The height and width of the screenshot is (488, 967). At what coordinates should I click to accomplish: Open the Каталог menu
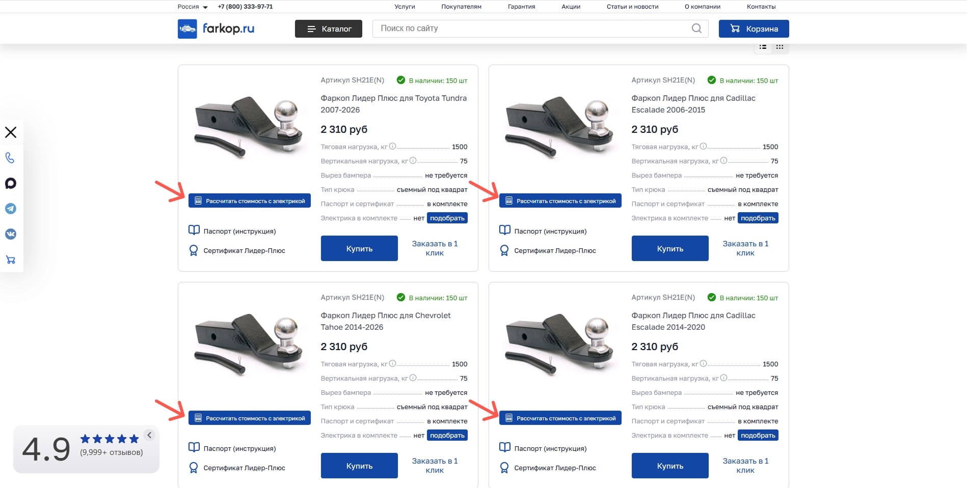[x=329, y=28]
